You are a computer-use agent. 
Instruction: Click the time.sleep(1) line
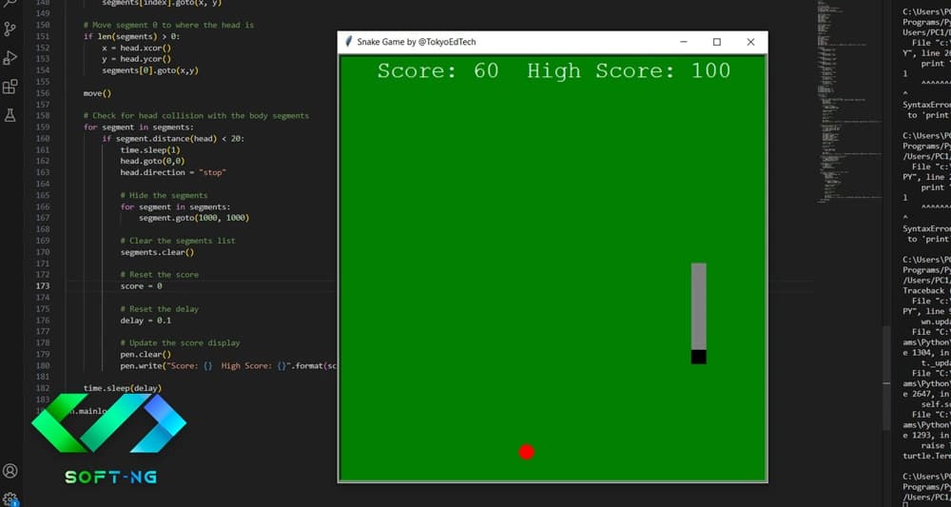click(150, 149)
